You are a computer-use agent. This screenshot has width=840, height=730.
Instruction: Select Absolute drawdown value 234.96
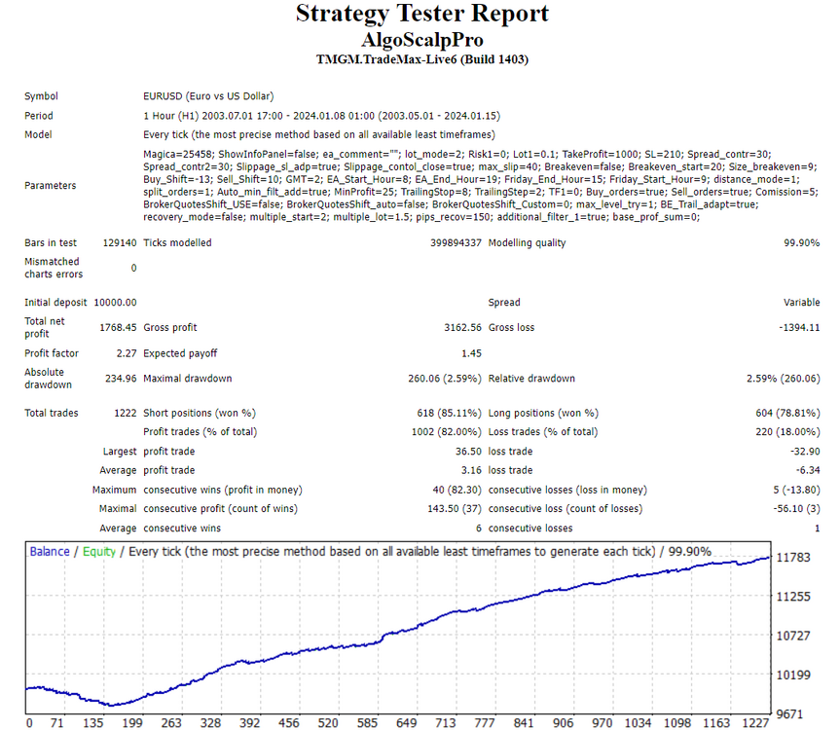[121, 378]
